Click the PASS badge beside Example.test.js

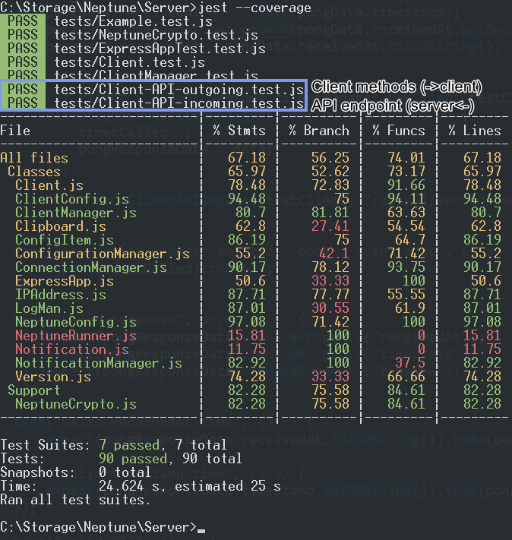[x=22, y=21]
